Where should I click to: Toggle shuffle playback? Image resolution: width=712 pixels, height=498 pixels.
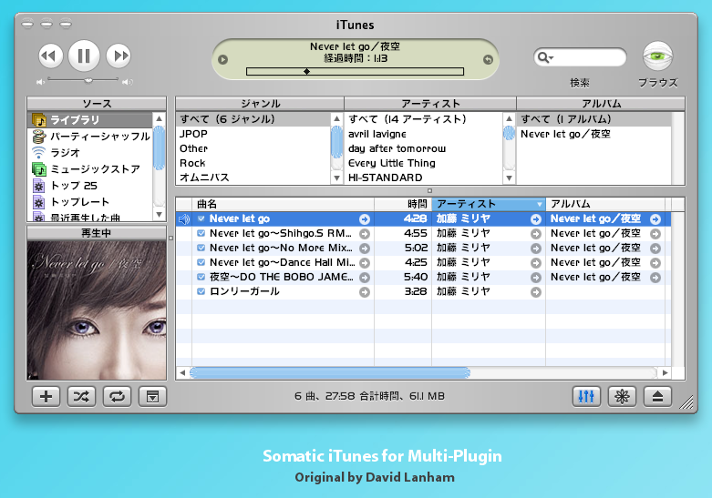click(x=81, y=397)
